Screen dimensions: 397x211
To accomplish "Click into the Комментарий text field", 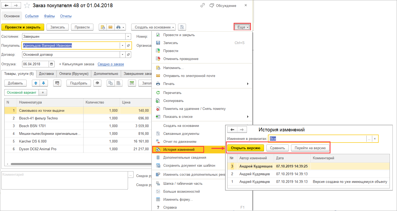I will [64, 180].
